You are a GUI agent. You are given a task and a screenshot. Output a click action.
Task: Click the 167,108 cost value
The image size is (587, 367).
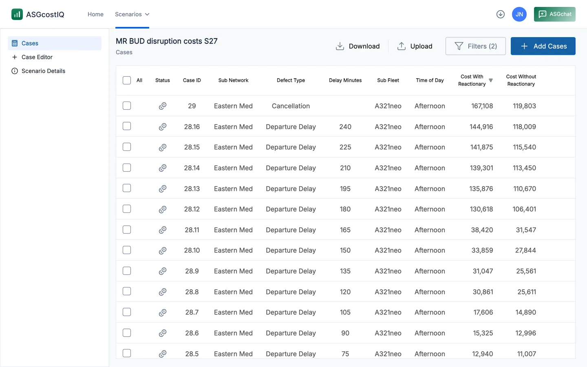pyautogui.click(x=482, y=106)
